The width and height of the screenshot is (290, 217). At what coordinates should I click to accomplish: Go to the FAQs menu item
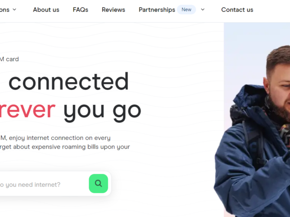tap(80, 10)
